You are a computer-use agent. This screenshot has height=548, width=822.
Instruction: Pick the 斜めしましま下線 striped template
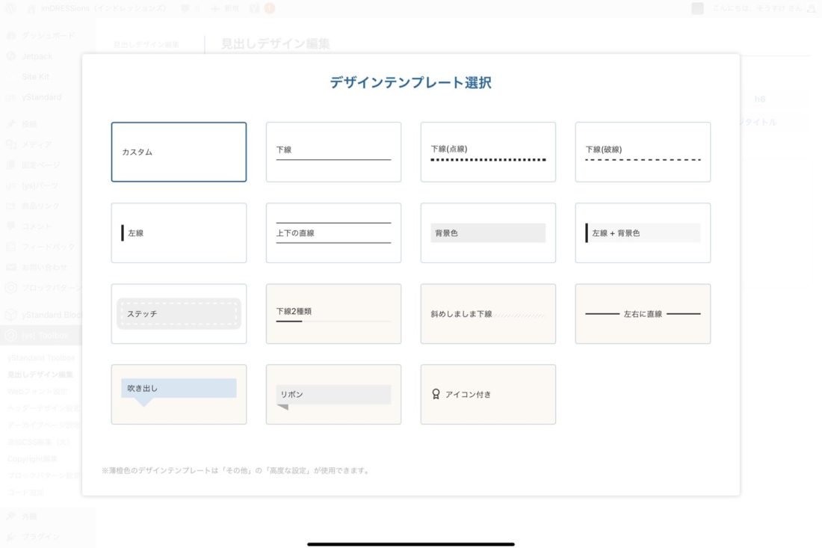pyautogui.click(x=488, y=313)
